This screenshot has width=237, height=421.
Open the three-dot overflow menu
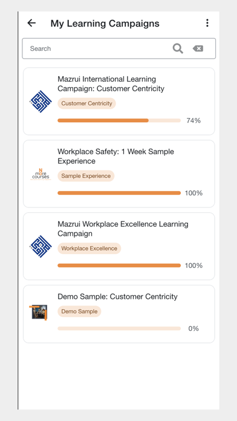(207, 23)
